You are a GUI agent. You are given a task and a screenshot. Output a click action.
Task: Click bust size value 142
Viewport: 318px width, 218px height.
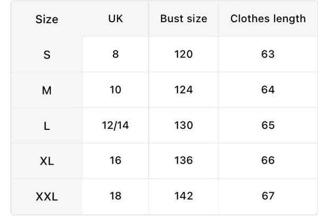click(x=183, y=196)
